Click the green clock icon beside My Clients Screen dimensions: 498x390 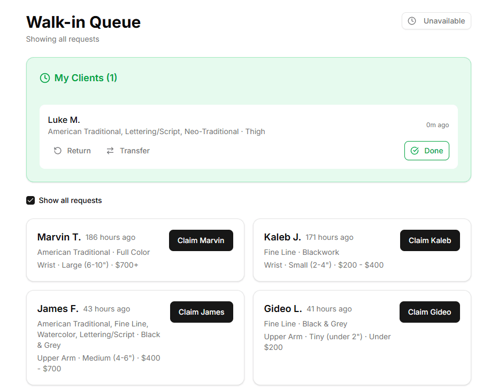click(x=45, y=77)
